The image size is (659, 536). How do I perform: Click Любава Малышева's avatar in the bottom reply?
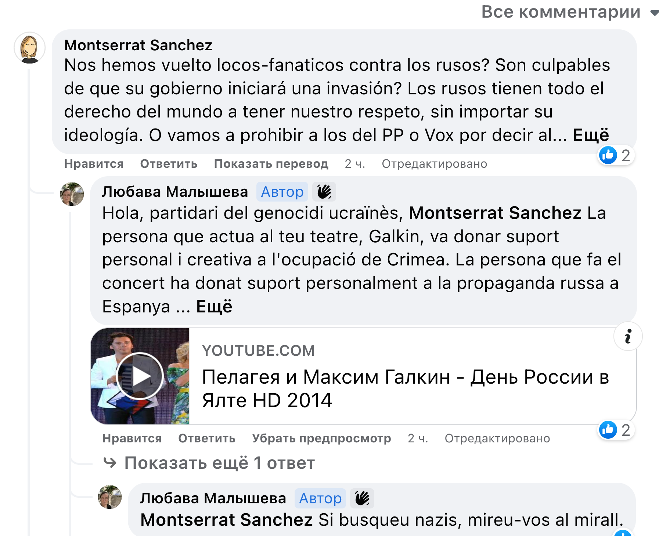(109, 497)
